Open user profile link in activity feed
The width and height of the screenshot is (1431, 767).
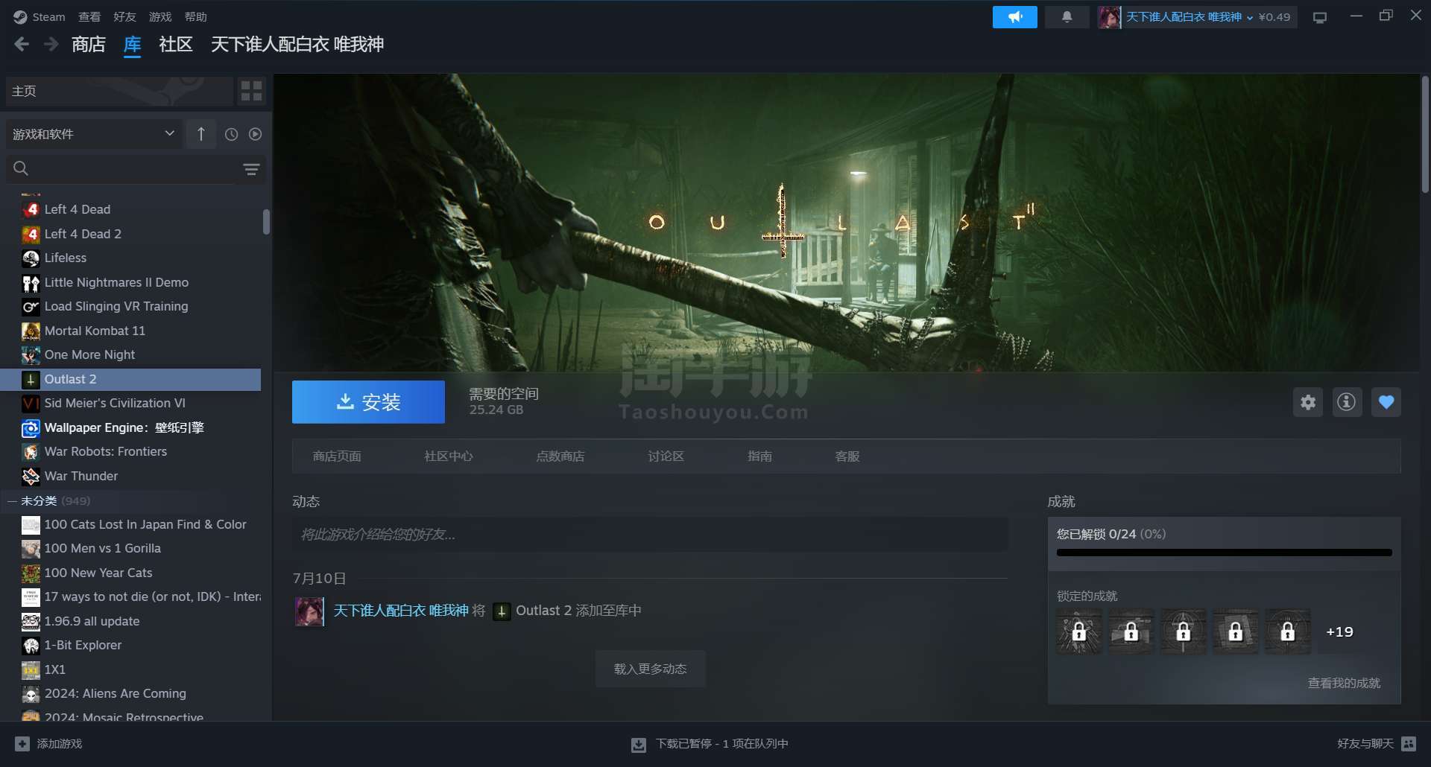click(400, 611)
